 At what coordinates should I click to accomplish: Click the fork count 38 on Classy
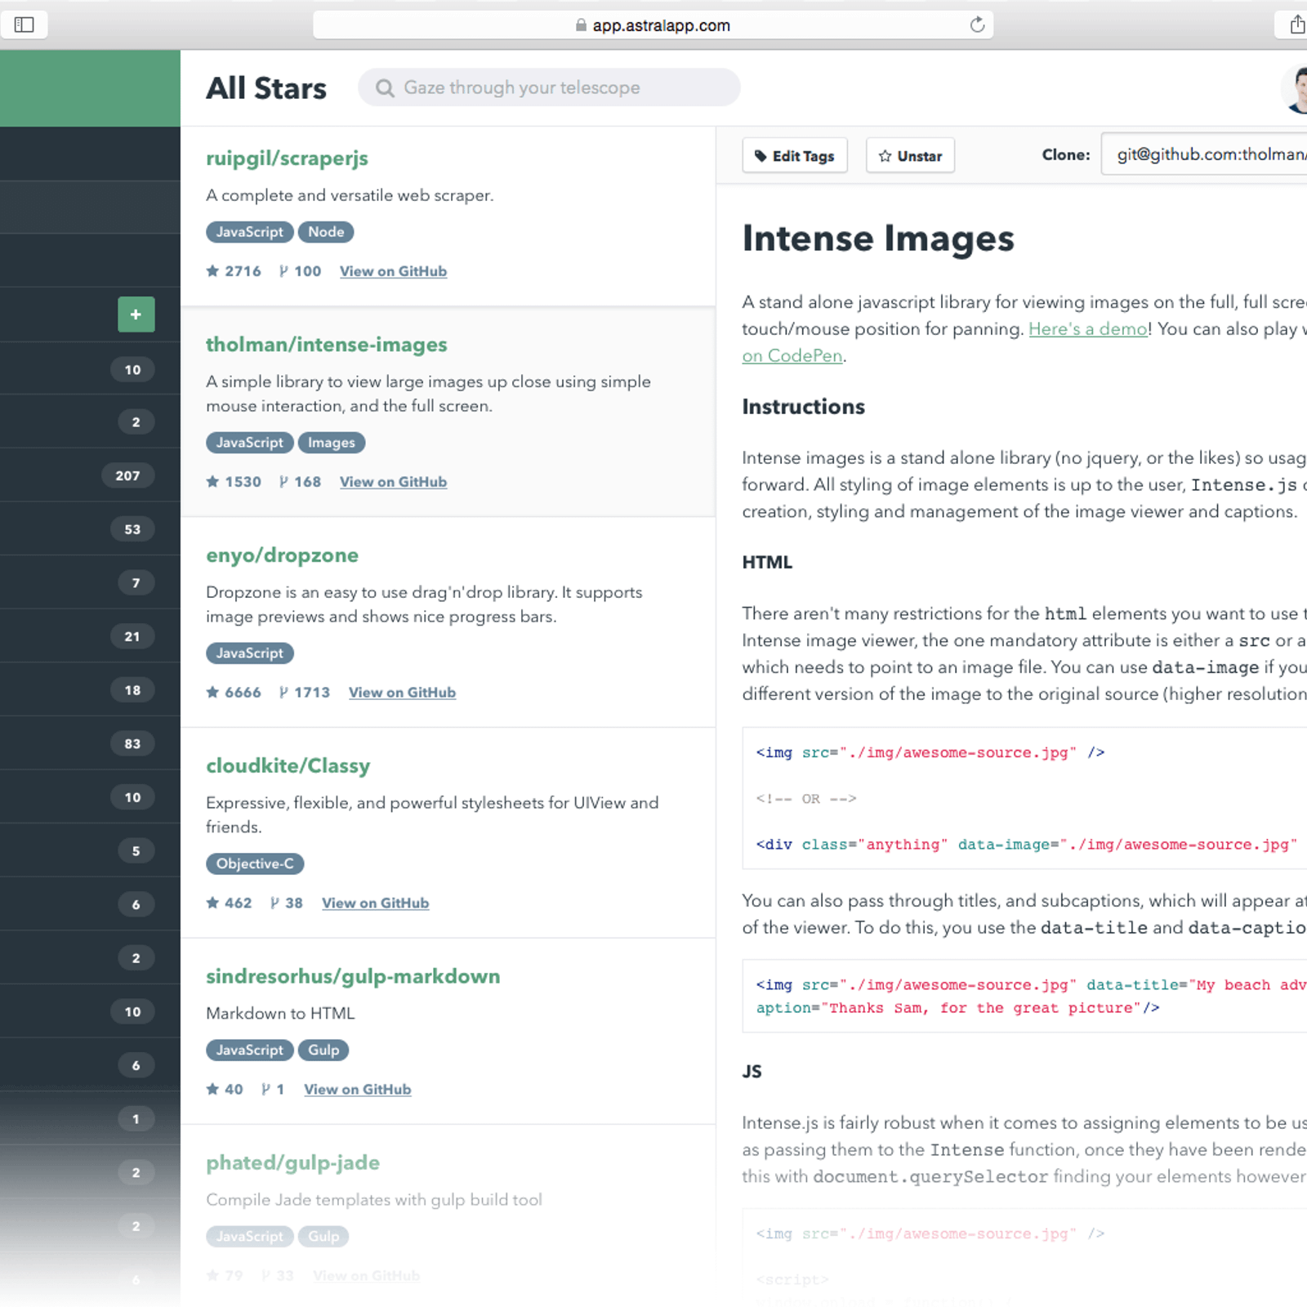coord(287,903)
